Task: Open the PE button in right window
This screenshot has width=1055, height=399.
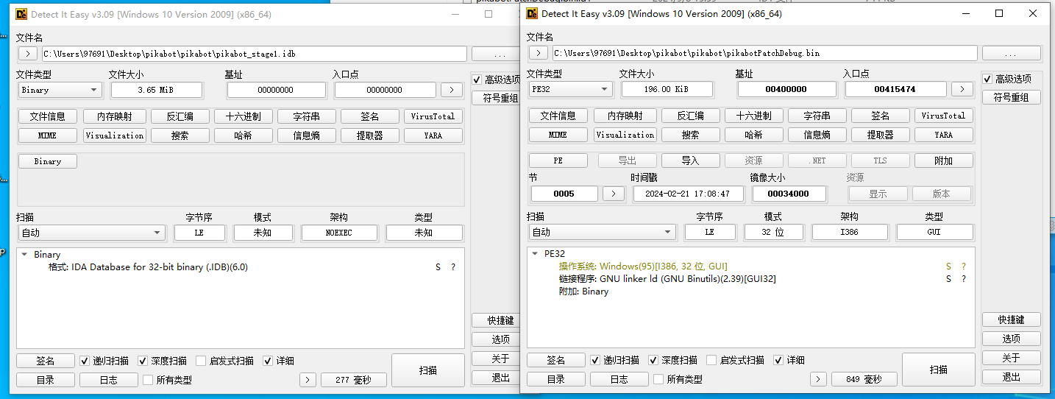Action: [558, 160]
